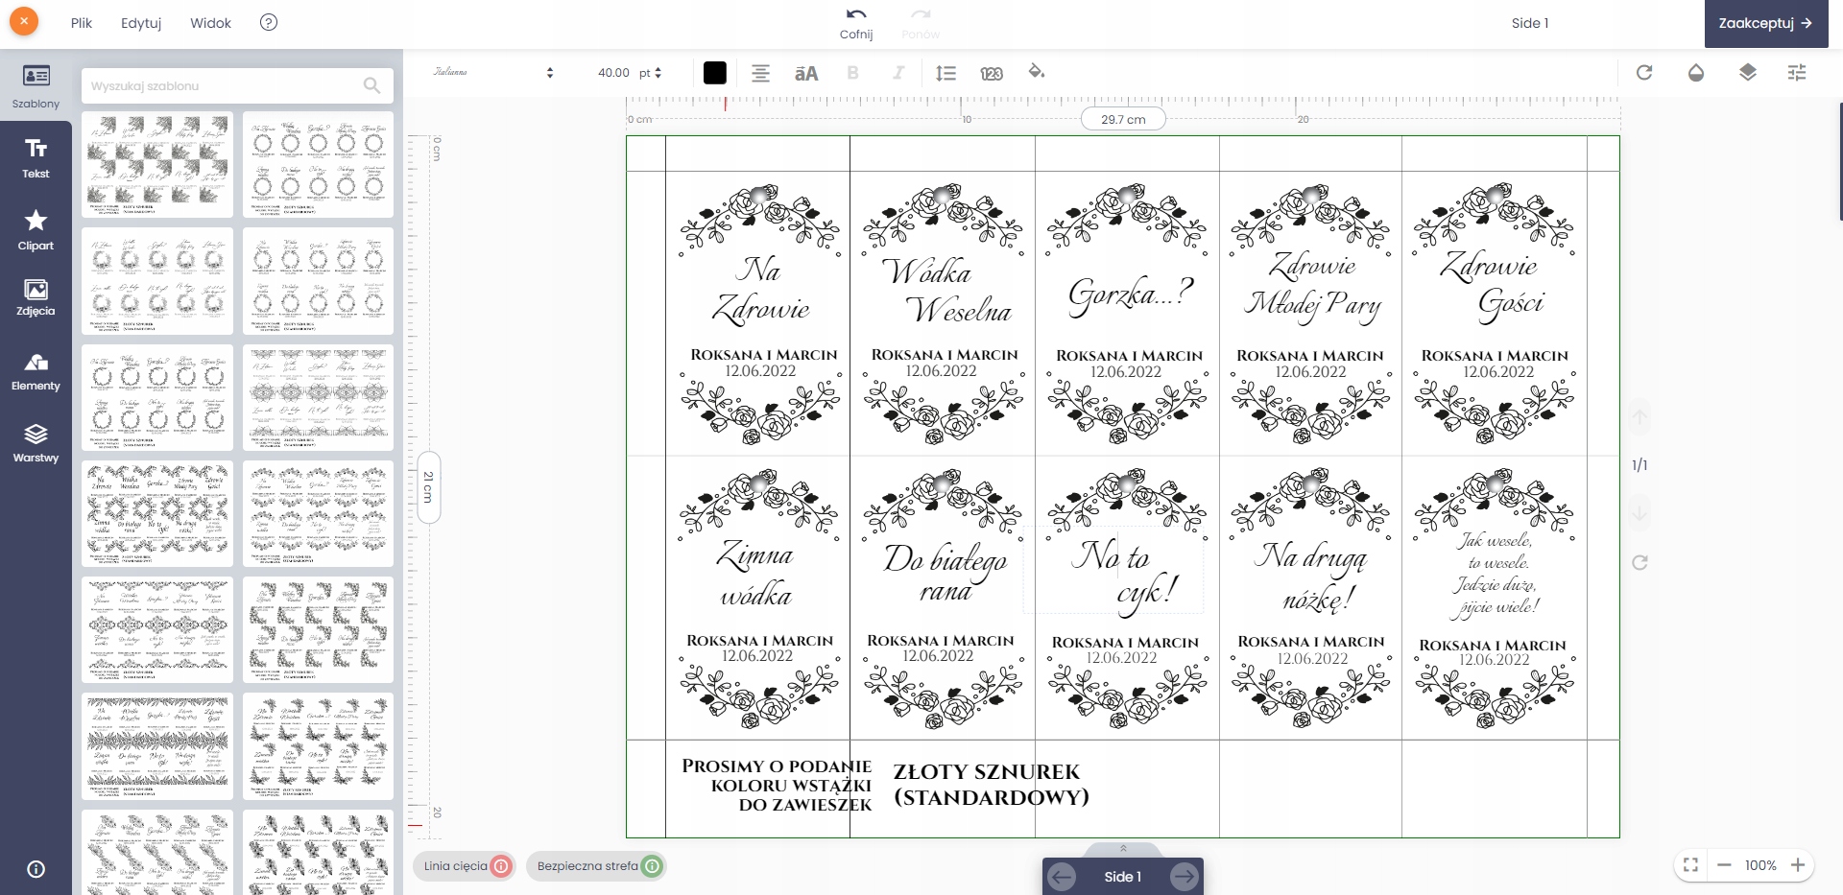Click the Cofnij undo button
The width and height of the screenshot is (1843, 895).
coord(855,23)
